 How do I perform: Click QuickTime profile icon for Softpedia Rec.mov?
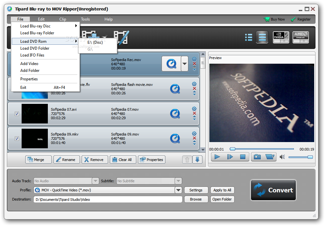(171, 64)
